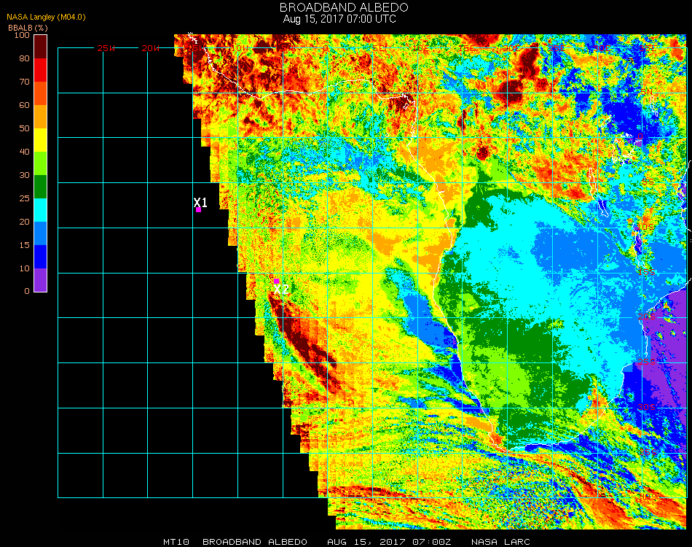The height and width of the screenshot is (547, 692).
Task: Click the BROADBAND ALBEDO title at top
Action: pos(344,7)
